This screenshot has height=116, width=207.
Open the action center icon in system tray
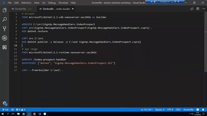(203, 114)
